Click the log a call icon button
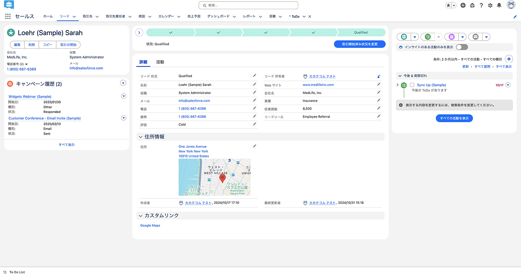Viewport: 521px width, 277px height. 404,37
